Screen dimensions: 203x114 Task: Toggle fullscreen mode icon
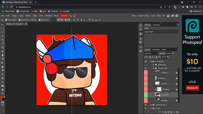(75, 16)
